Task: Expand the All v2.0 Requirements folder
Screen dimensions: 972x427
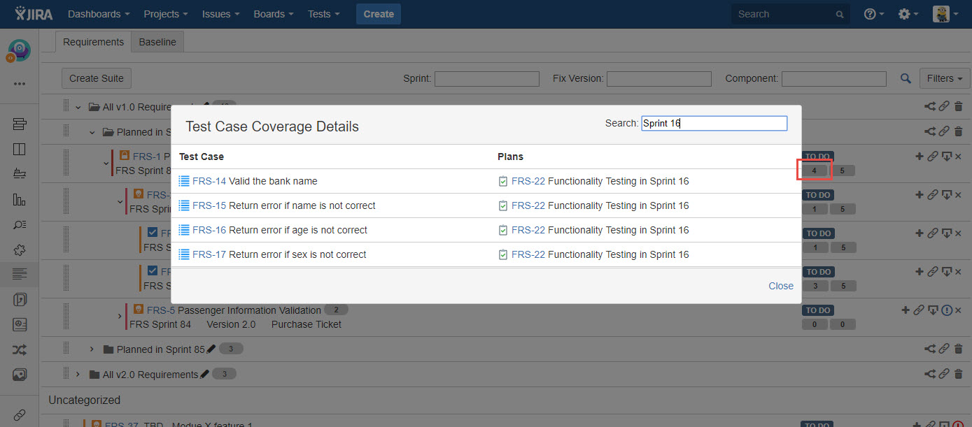Action: click(x=78, y=374)
